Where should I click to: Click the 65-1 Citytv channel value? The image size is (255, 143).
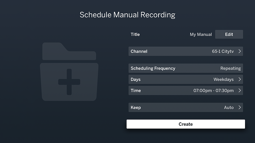(223, 51)
